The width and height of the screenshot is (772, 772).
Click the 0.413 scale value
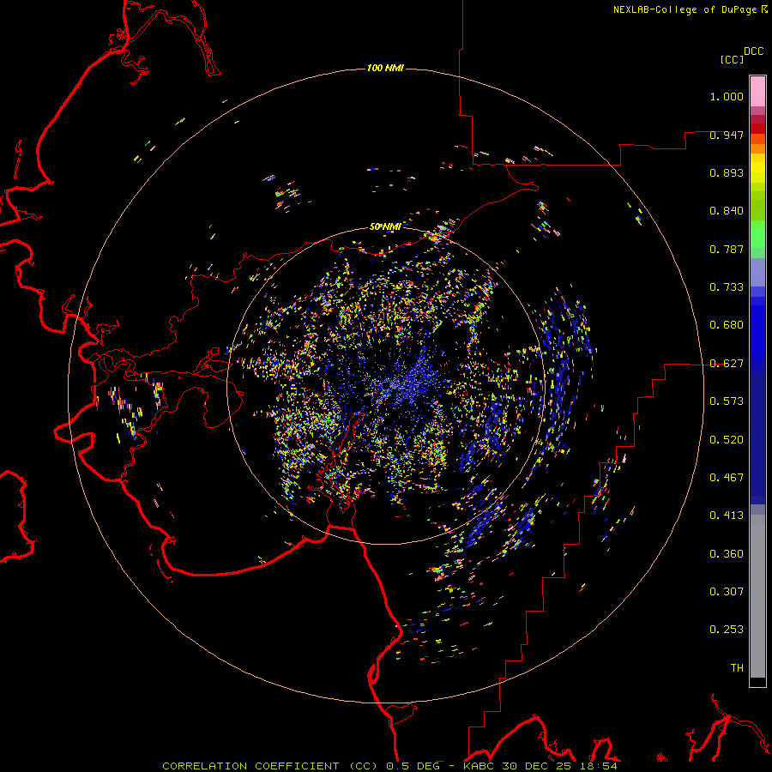tap(727, 516)
